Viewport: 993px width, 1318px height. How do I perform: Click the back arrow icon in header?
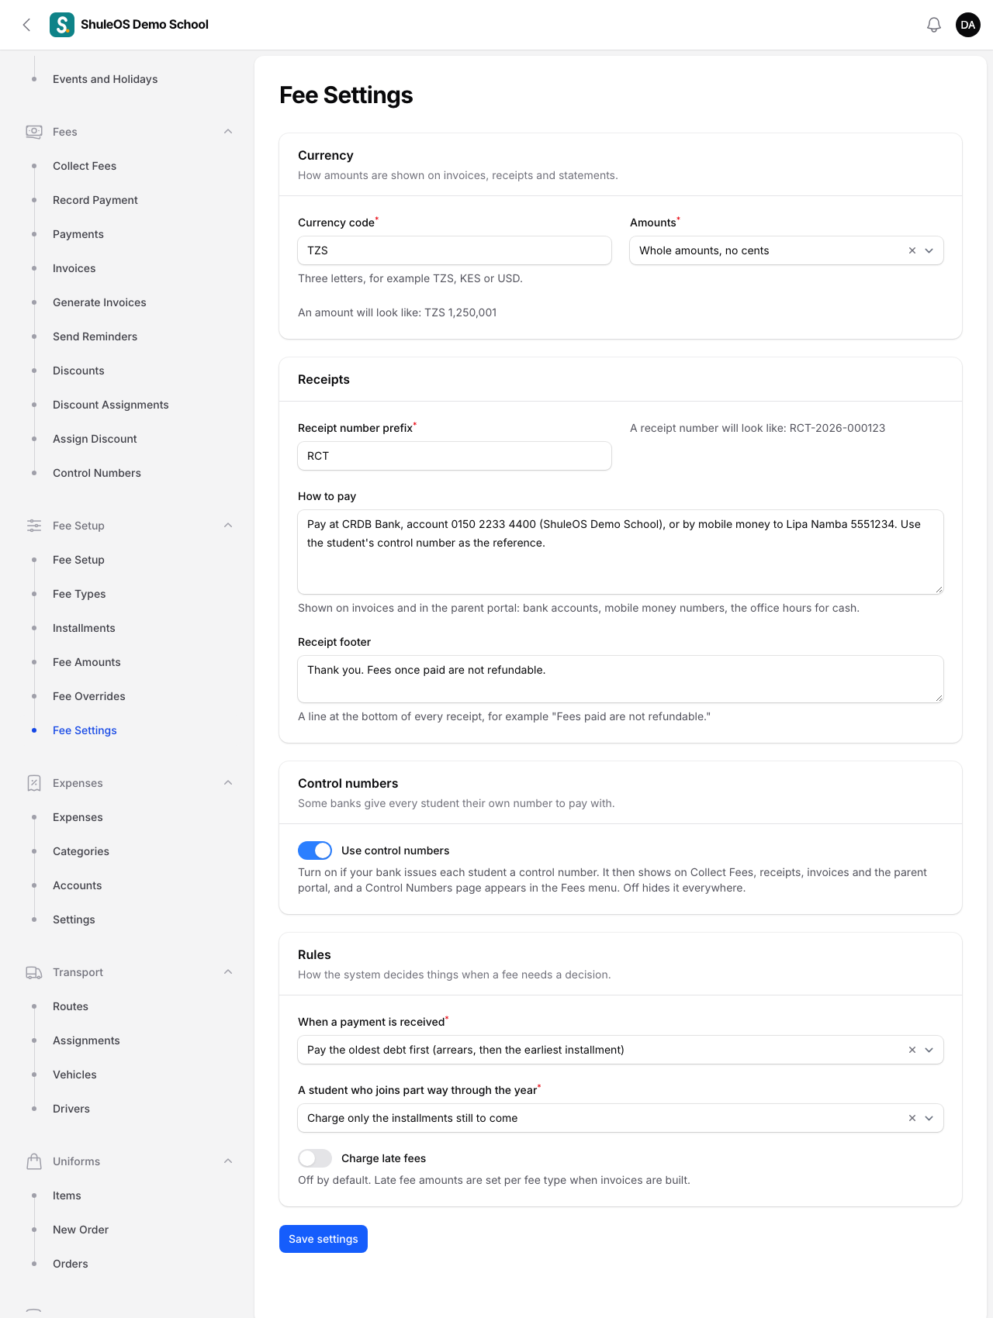pos(27,25)
